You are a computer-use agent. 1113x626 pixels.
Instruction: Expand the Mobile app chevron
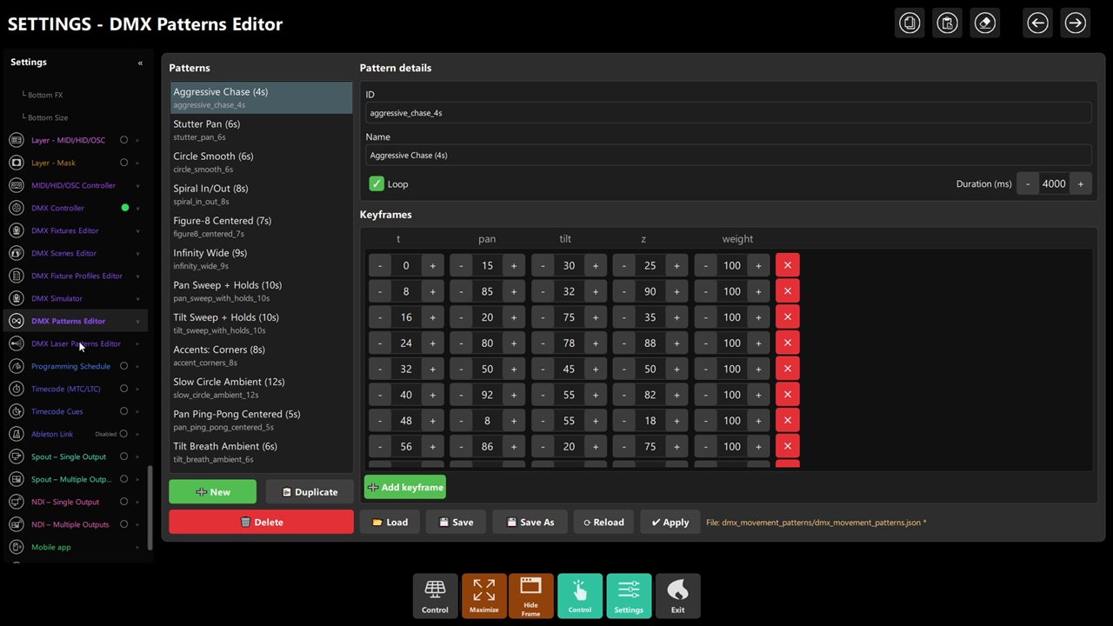(137, 547)
